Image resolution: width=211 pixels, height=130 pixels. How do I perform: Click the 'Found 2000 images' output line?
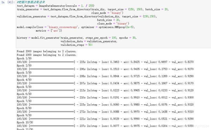[47, 51]
